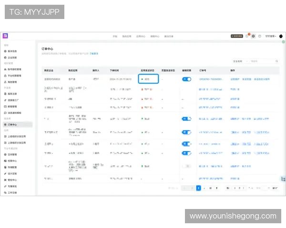This screenshot has height=228, width=286.
Task: Toggle the 编辑权限 switch in the sixth row
Action: [x=186, y=133]
